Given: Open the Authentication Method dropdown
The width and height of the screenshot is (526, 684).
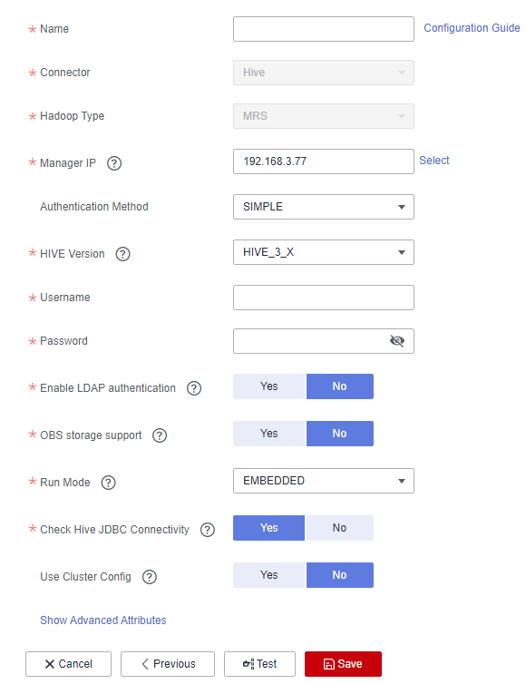Looking at the screenshot, I should click(x=324, y=207).
